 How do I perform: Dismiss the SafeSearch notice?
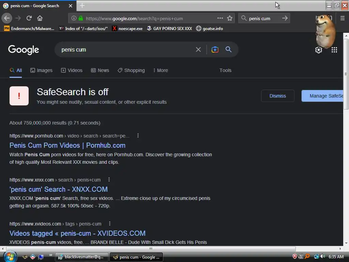coord(277,96)
